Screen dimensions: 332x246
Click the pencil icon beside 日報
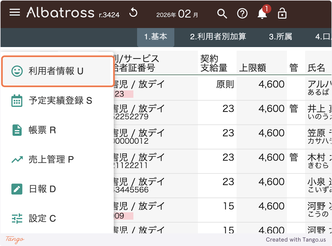17,189
